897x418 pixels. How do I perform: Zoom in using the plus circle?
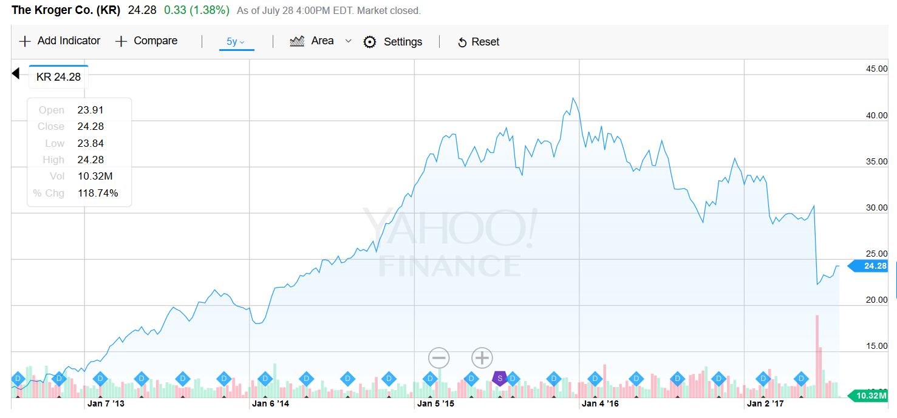[x=482, y=358]
